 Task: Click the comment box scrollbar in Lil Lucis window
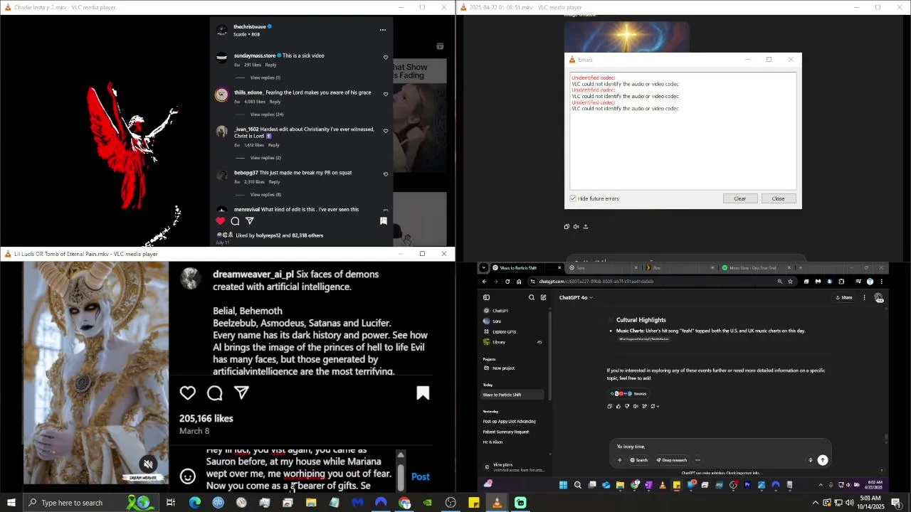[401, 471]
